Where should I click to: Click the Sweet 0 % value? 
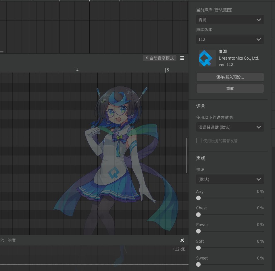point(260,258)
